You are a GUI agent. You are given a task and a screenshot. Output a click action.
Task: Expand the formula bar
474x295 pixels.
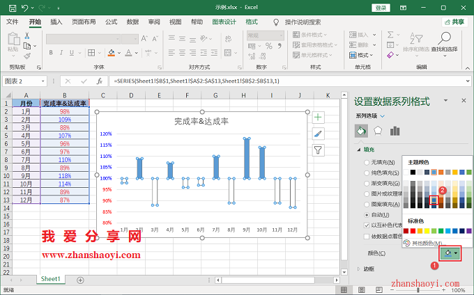coord(468,81)
